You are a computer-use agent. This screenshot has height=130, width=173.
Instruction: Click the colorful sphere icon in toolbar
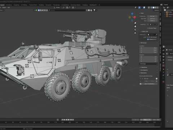(36, 10)
